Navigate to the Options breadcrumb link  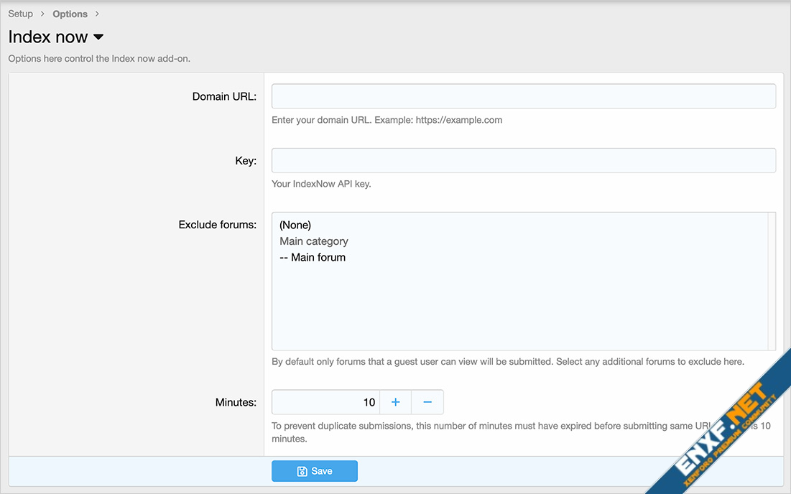point(70,14)
